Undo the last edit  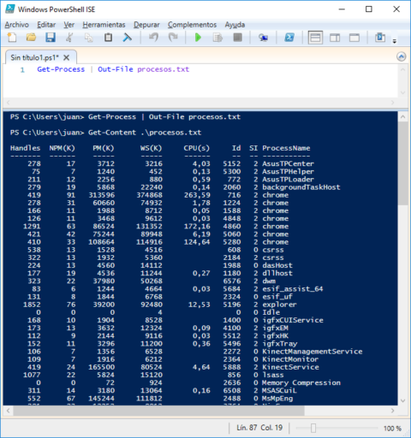point(153,38)
